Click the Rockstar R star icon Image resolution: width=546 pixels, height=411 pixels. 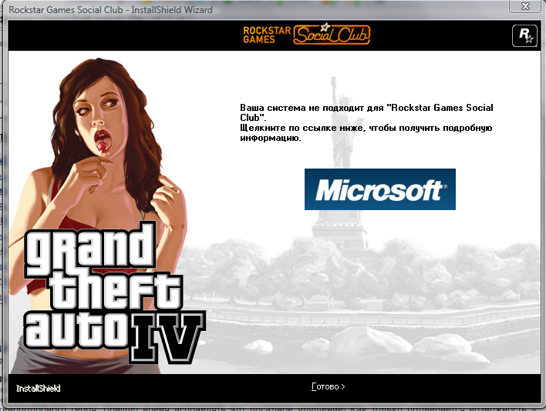click(x=524, y=35)
